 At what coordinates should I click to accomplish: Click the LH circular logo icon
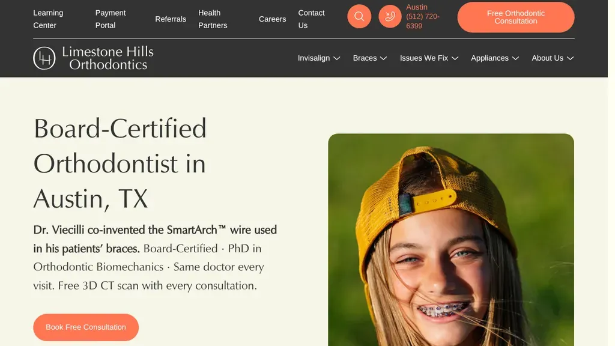(x=44, y=58)
